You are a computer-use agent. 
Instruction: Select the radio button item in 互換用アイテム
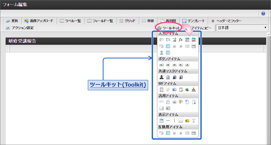[x=181, y=133]
